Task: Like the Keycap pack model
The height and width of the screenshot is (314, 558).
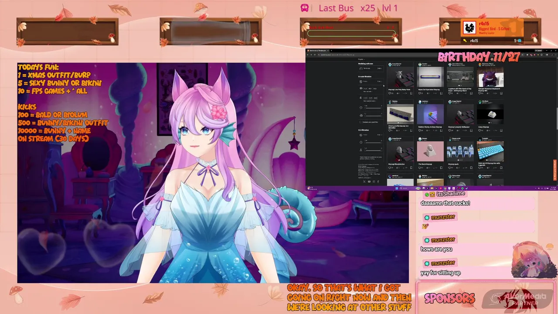Action: tap(449, 168)
